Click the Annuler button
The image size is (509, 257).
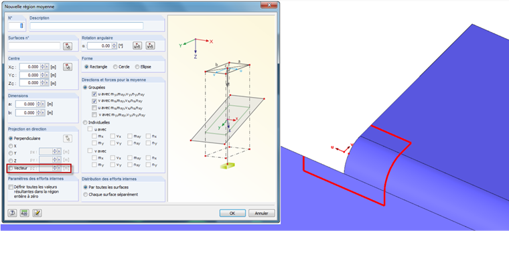tap(262, 213)
